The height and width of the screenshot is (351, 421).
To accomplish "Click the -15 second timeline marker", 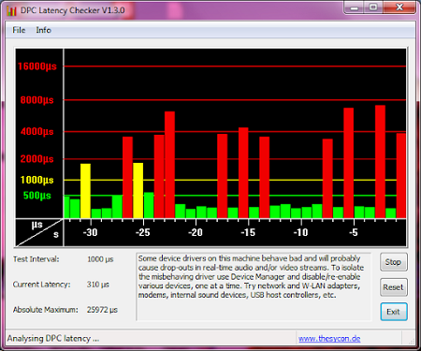I will [x=248, y=232].
